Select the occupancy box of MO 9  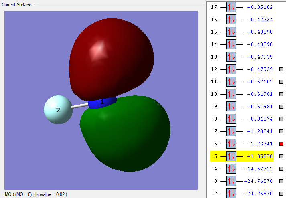[231, 107]
